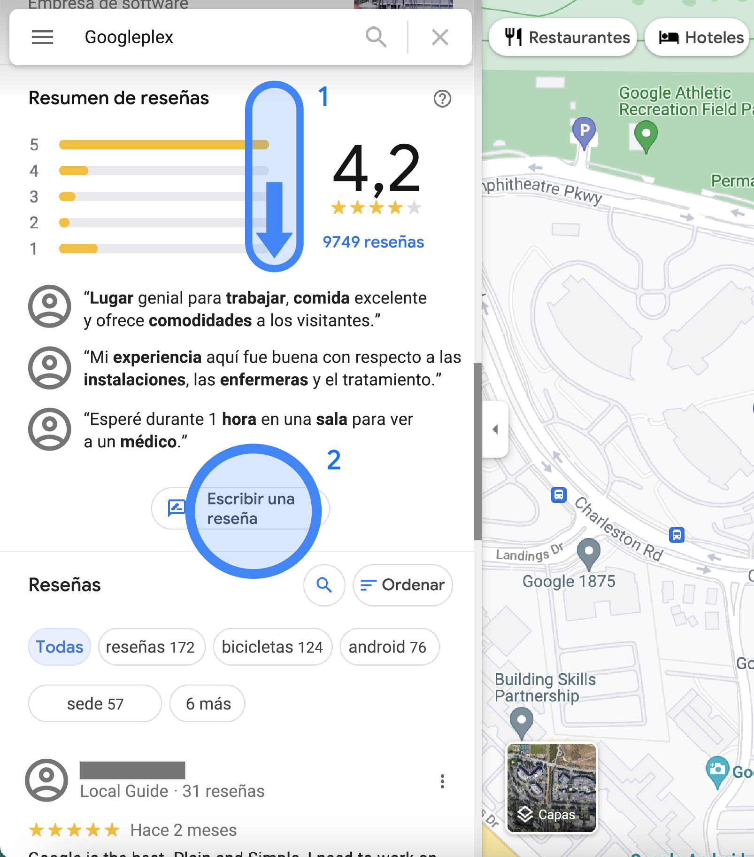Filter reviews by 'android 76' chip
Screen dimensions: 754x857
(390, 647)
